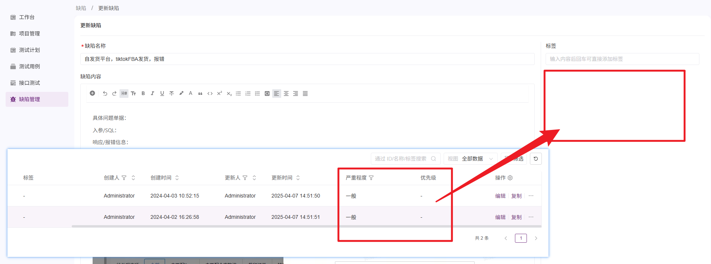Screen dimensions: 711x264
Task: Click the 标签 tag input field
Action: [x=622, y=59]
